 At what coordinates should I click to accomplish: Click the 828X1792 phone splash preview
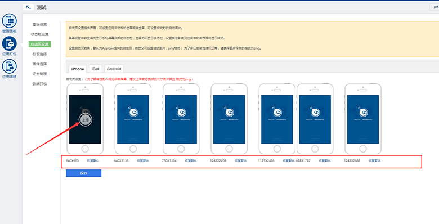315,119
